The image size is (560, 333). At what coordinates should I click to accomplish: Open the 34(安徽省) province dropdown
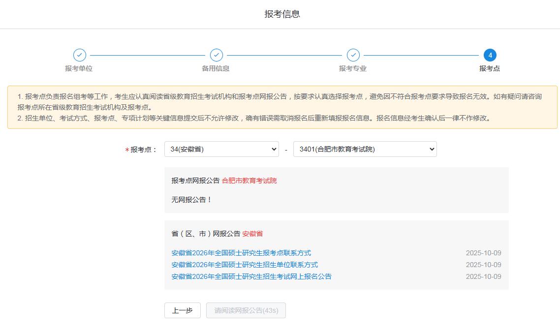(x=221, y=150)
